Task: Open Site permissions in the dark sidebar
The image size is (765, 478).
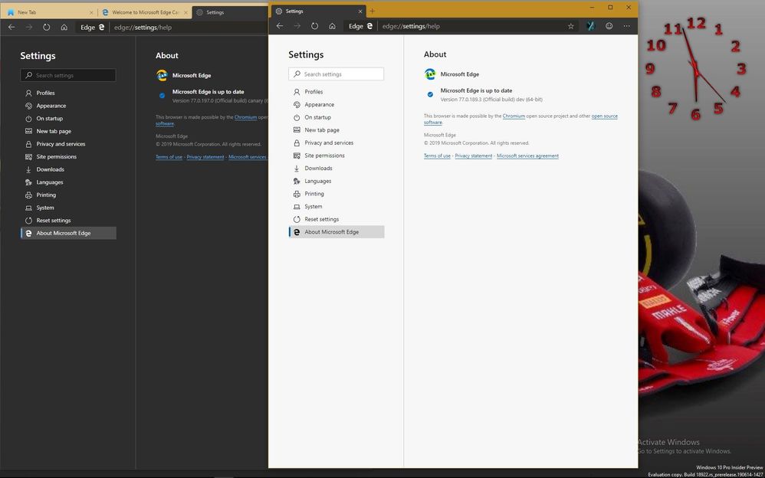Action: pos(68,156)
